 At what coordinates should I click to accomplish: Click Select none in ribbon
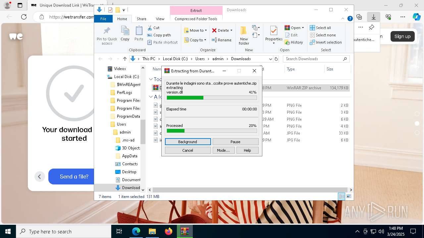(323, 35)
